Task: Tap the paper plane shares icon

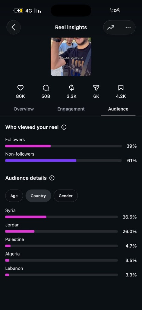Action: 96,88
